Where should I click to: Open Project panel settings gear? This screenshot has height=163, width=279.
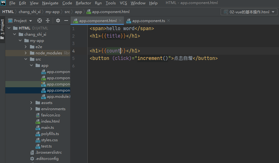point(58,21)
